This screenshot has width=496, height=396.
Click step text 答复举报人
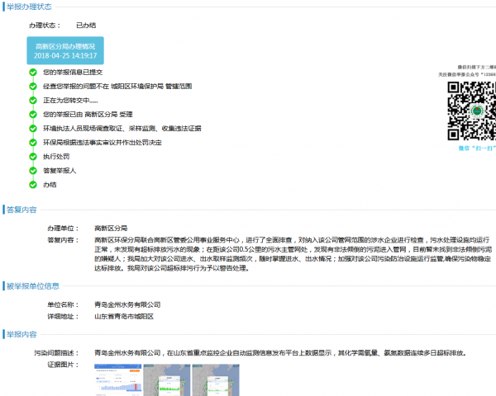coord(60,171)
